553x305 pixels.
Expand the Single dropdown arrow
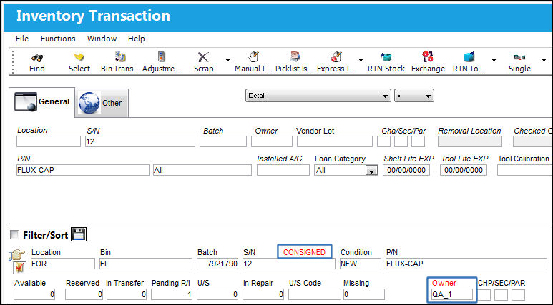click(x=544, y=60)
